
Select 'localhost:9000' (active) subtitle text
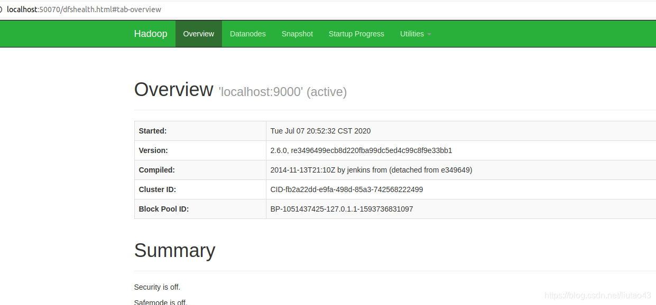click(283, 92)
